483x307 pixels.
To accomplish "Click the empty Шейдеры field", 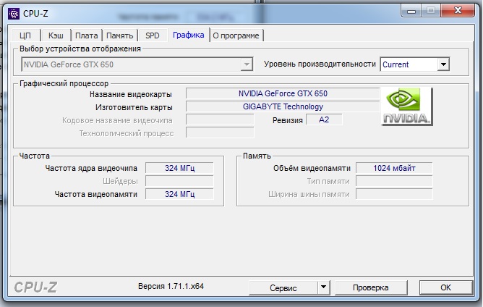I will pyautogui.click(x=179, y=181).
